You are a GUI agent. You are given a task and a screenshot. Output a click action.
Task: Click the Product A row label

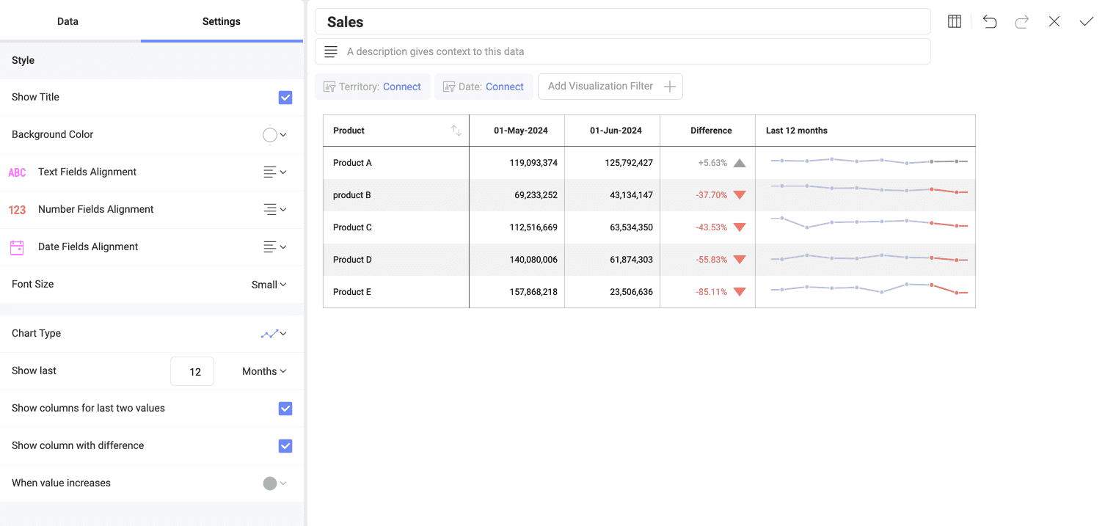pos(352,163)
